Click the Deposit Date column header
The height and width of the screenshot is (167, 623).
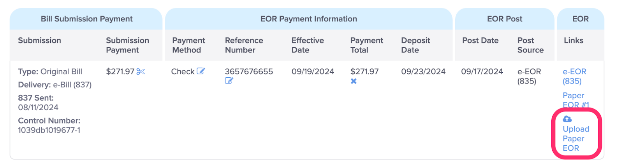coord(415,45)
